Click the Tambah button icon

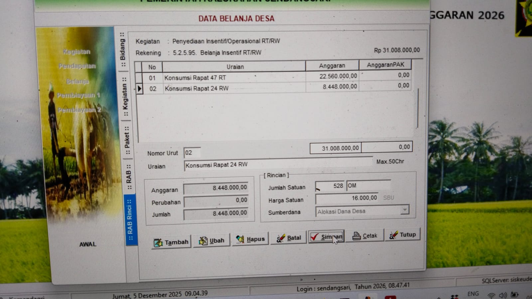158,243
